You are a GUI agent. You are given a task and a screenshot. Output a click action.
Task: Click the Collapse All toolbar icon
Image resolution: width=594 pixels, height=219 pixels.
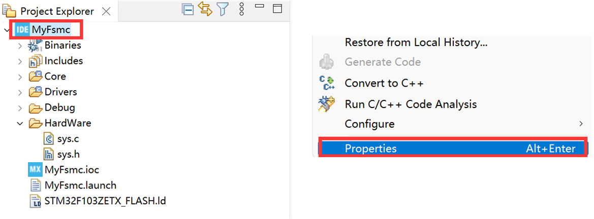click(188, 9)
